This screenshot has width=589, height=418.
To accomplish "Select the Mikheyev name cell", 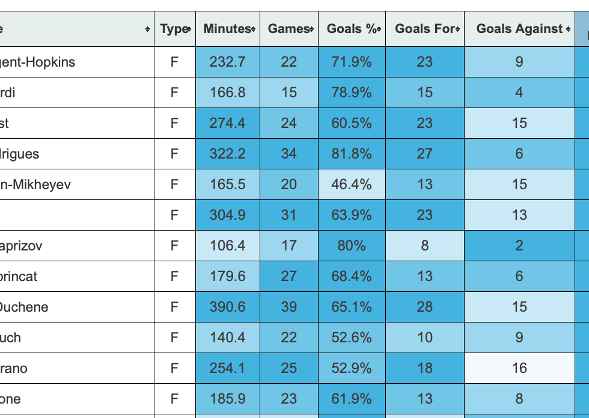I will [35, 184].
